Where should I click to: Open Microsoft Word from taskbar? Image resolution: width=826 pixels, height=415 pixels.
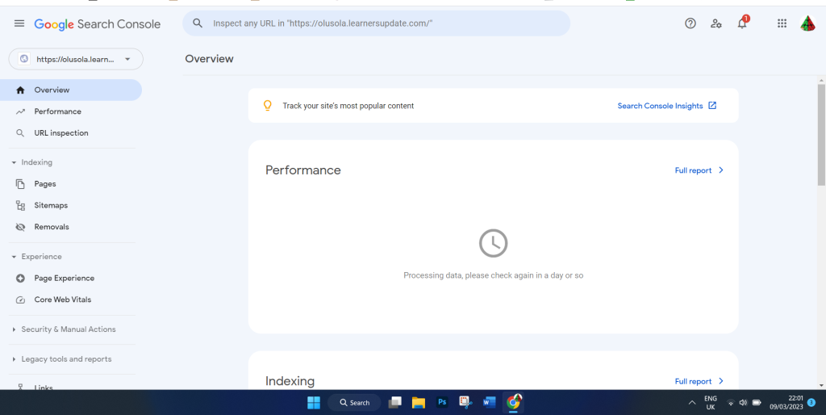[x=490, y=403]
